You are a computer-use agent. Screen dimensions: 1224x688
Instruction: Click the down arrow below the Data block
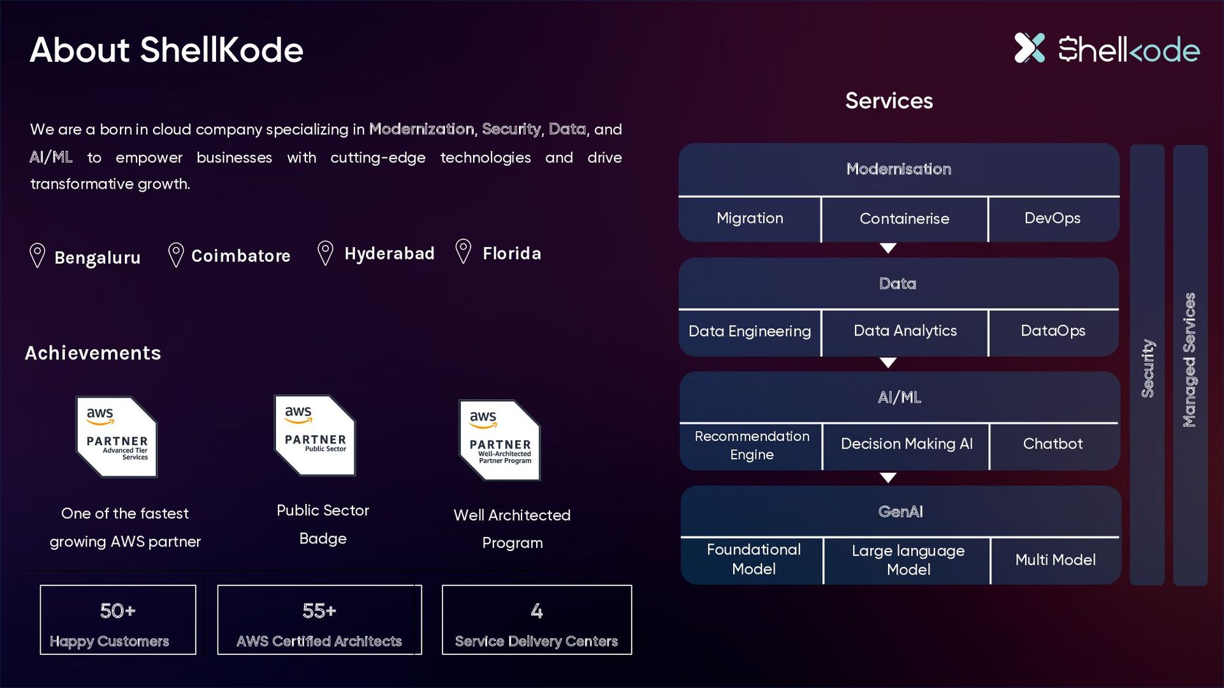tap(888, 362)
